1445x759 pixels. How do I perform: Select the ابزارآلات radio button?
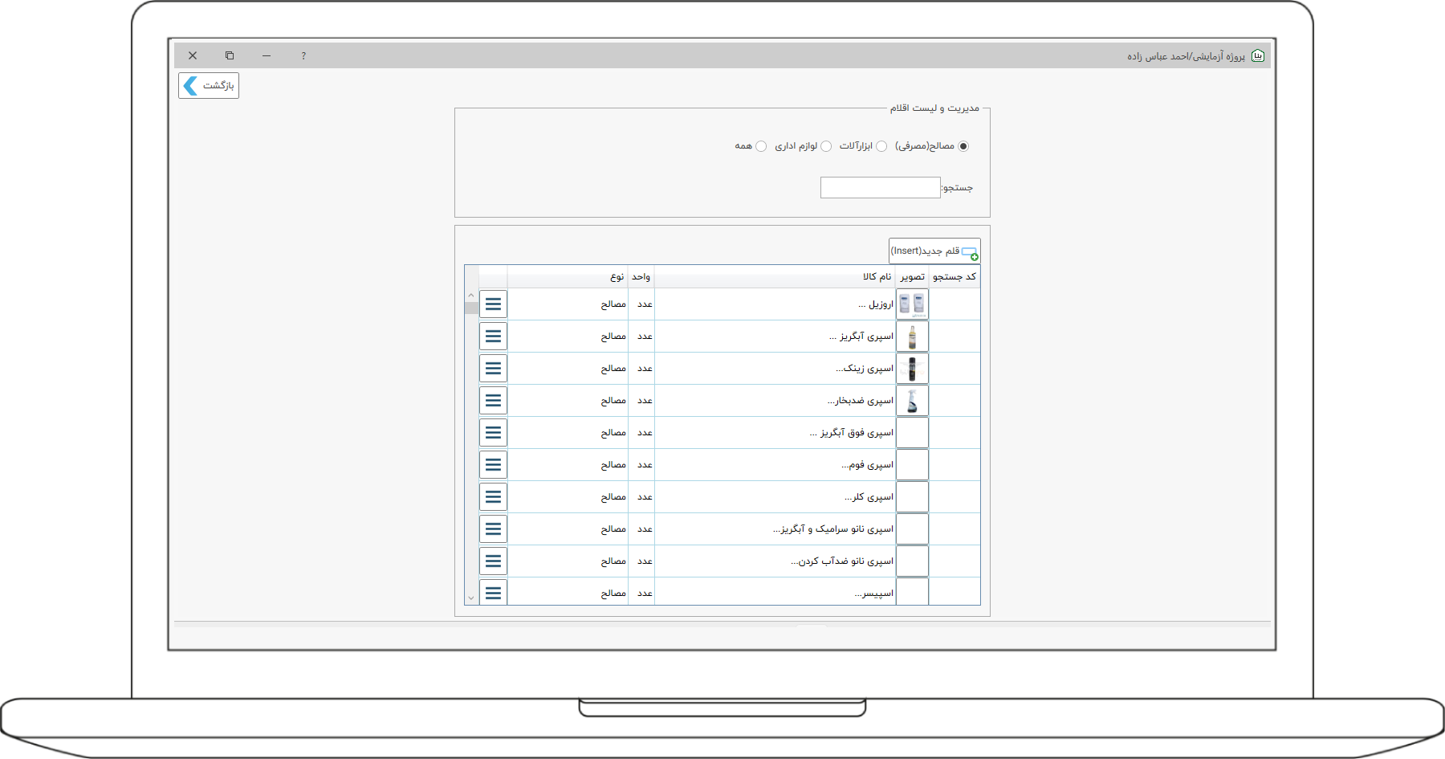tap(881, 146)
